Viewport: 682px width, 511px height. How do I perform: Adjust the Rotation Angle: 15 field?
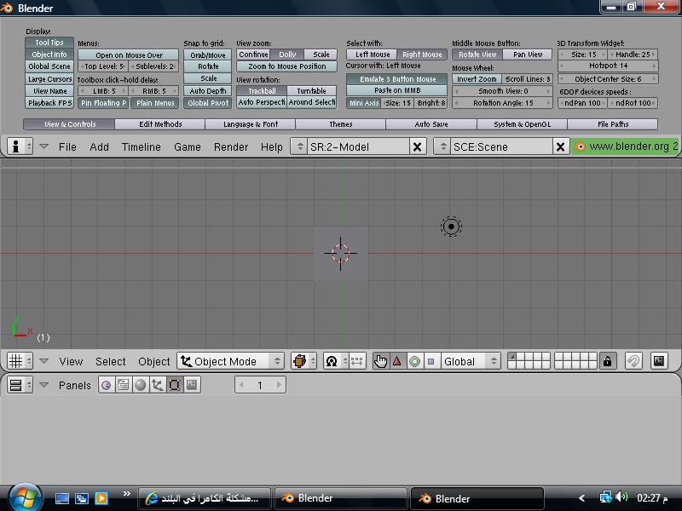[502, 103]
